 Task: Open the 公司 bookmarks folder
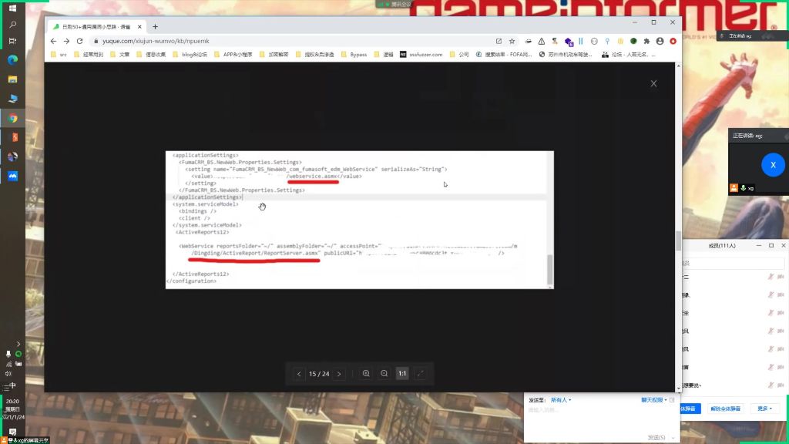click(x=459, y=55)
